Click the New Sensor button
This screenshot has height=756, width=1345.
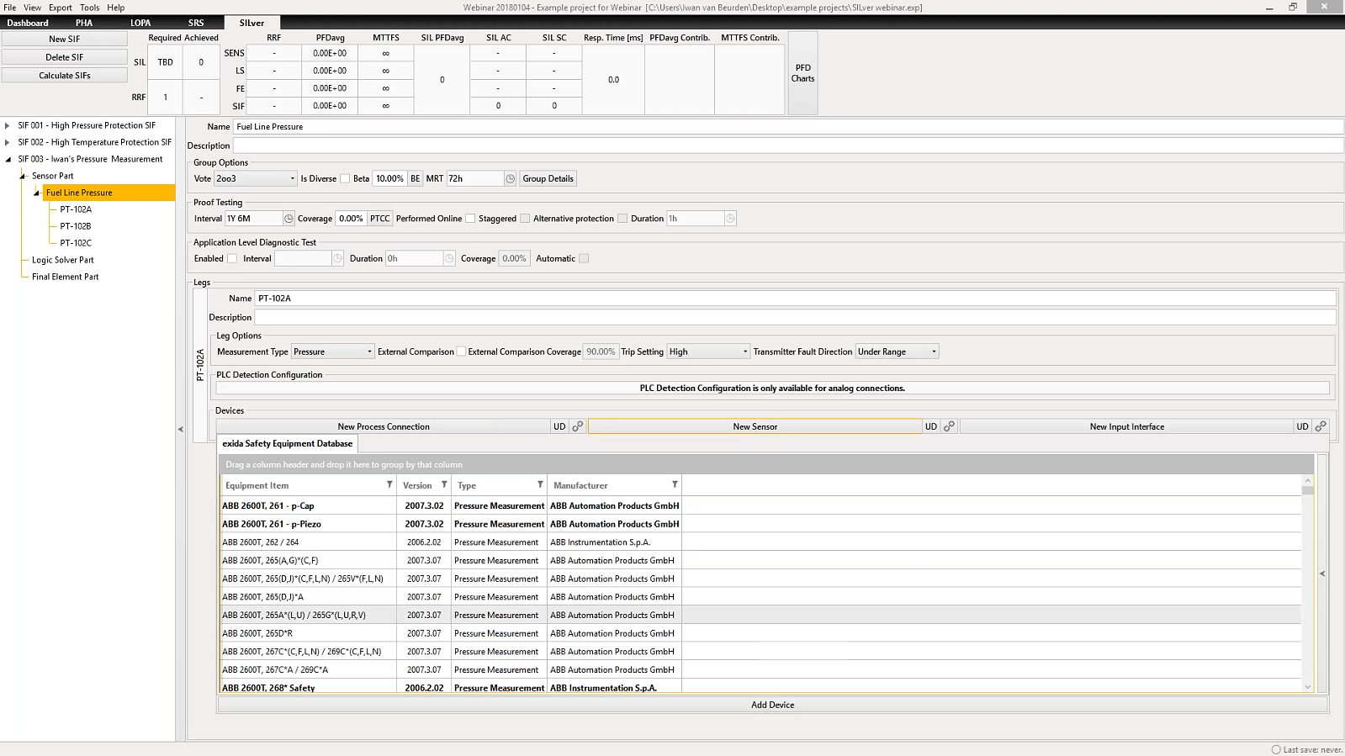pos(755,426)
